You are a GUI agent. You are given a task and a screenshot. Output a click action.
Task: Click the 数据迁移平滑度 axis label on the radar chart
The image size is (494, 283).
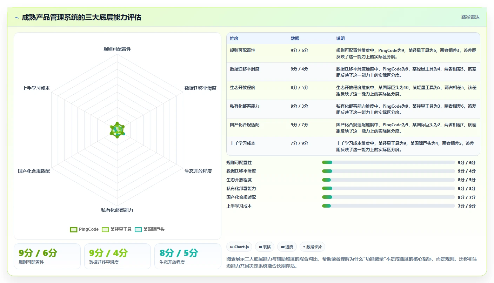[201, 88]
